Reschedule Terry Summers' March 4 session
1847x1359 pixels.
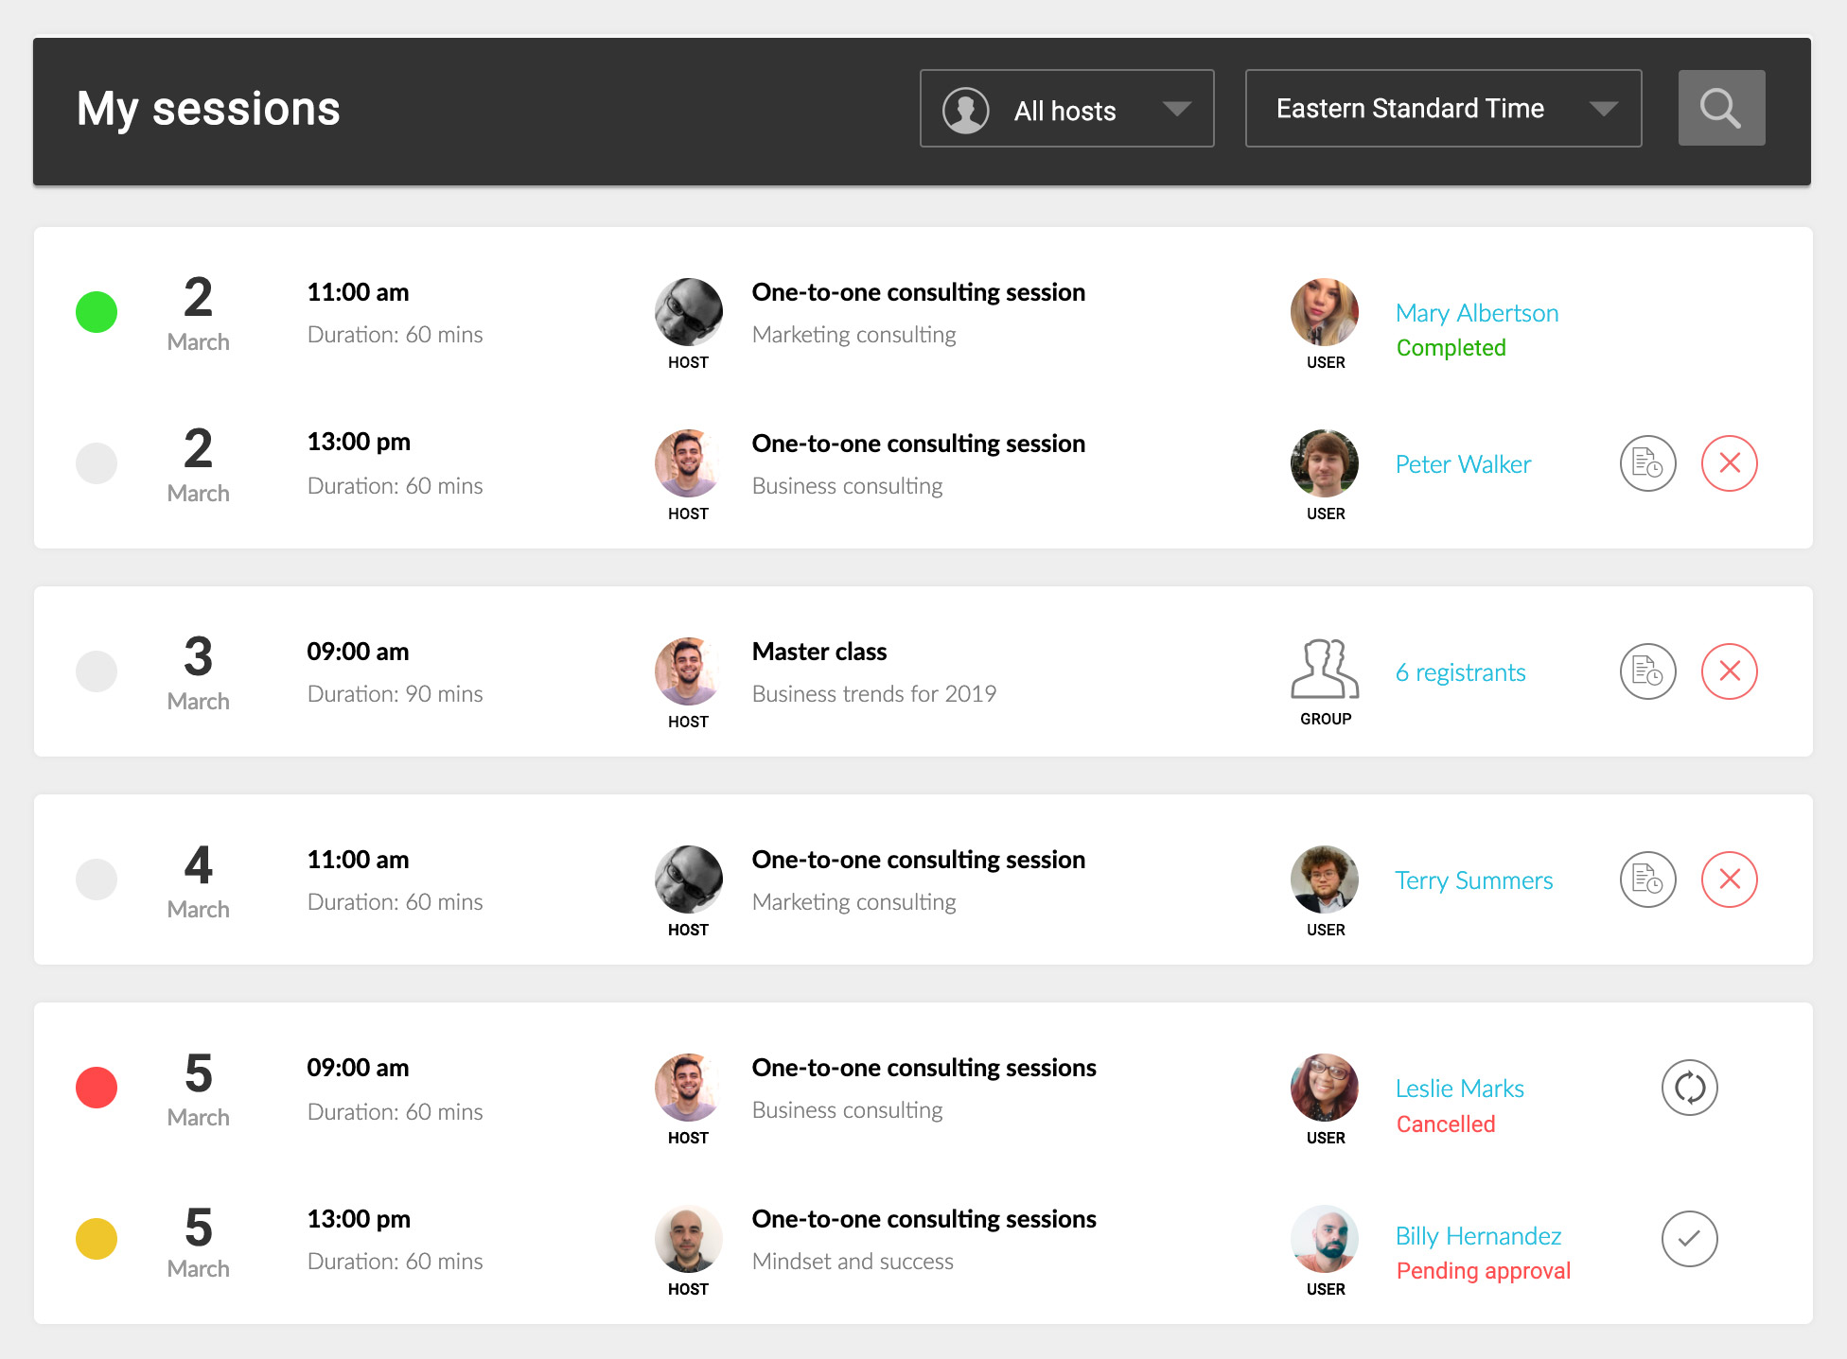(1647, 880)
